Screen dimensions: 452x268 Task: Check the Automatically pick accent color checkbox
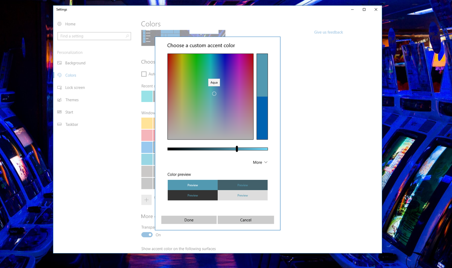click(144, 74)
